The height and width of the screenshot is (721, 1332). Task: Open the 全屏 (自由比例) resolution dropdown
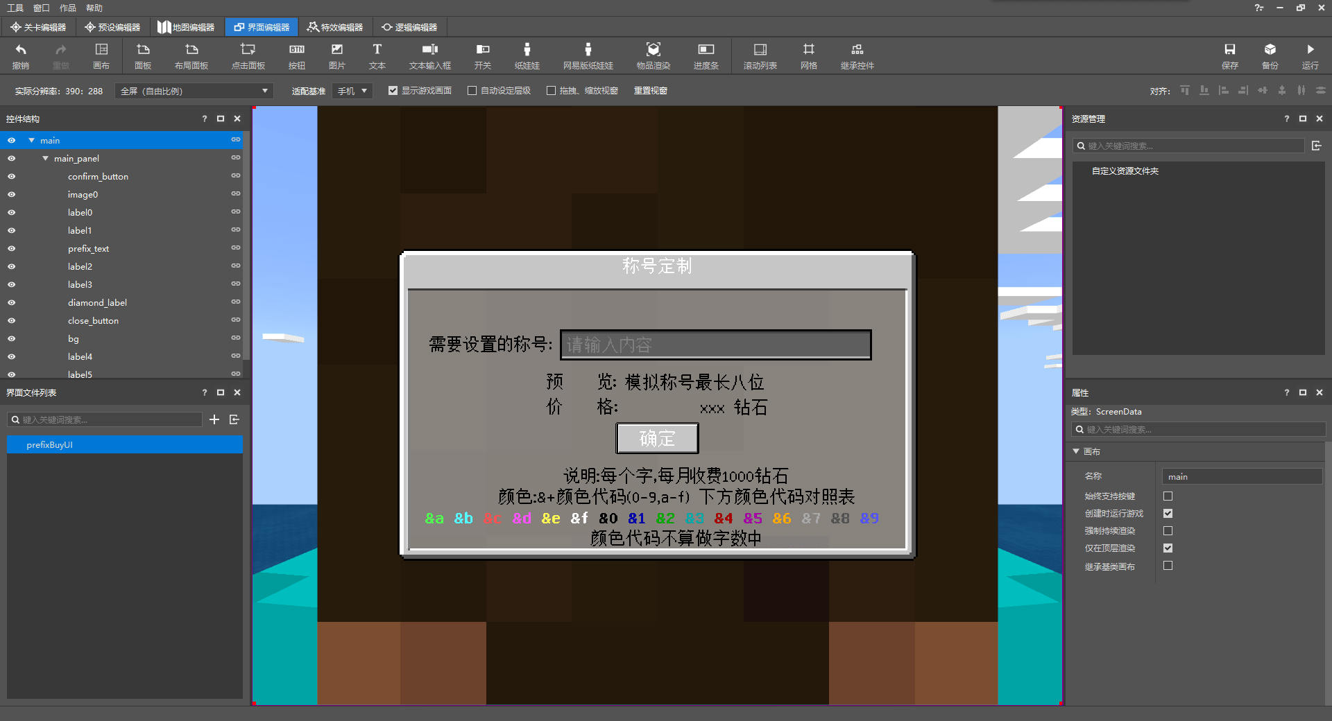194,91
